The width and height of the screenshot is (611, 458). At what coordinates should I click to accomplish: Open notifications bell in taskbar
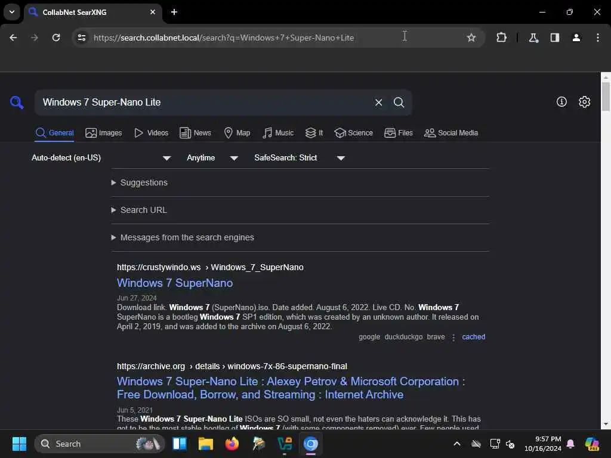(570, 444)
